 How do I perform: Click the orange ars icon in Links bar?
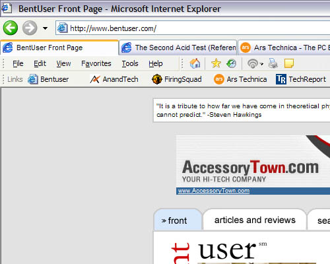[218, 79]
